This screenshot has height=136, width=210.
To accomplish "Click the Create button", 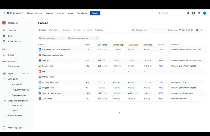I will pyautogui.click(x=95, y=13).
